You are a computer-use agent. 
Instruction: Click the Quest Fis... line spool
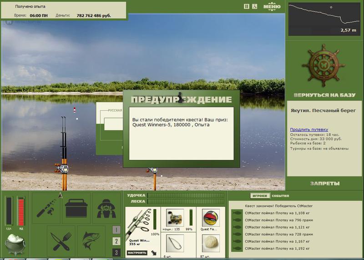(211, 218)
